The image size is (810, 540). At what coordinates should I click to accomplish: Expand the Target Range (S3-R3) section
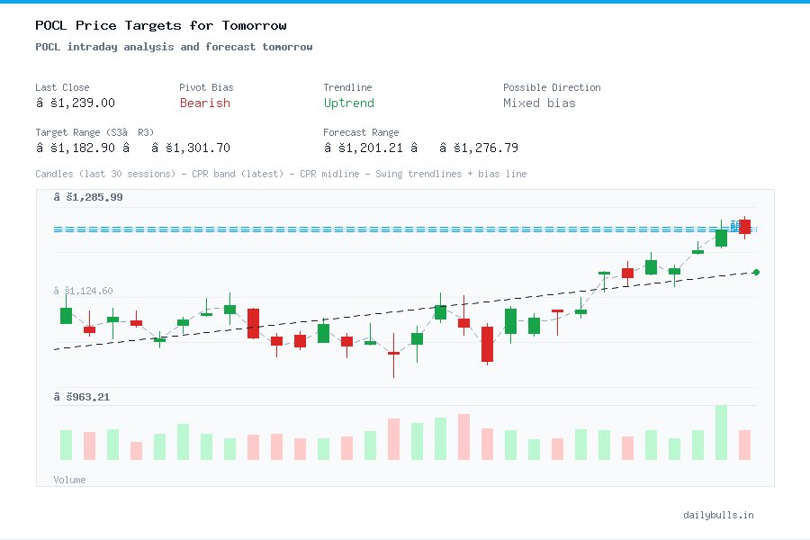pyautogui.click(x=99, y=132)
